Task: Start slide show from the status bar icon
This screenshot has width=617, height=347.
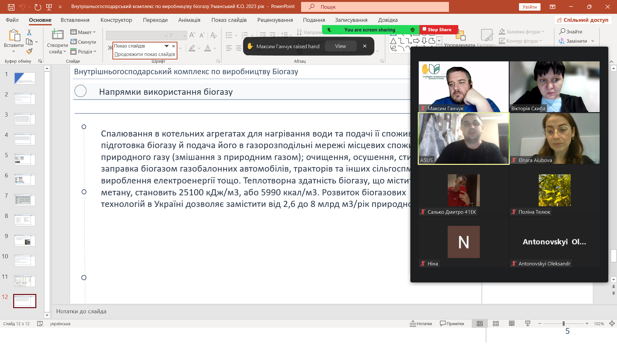Action: coord(527,324)
